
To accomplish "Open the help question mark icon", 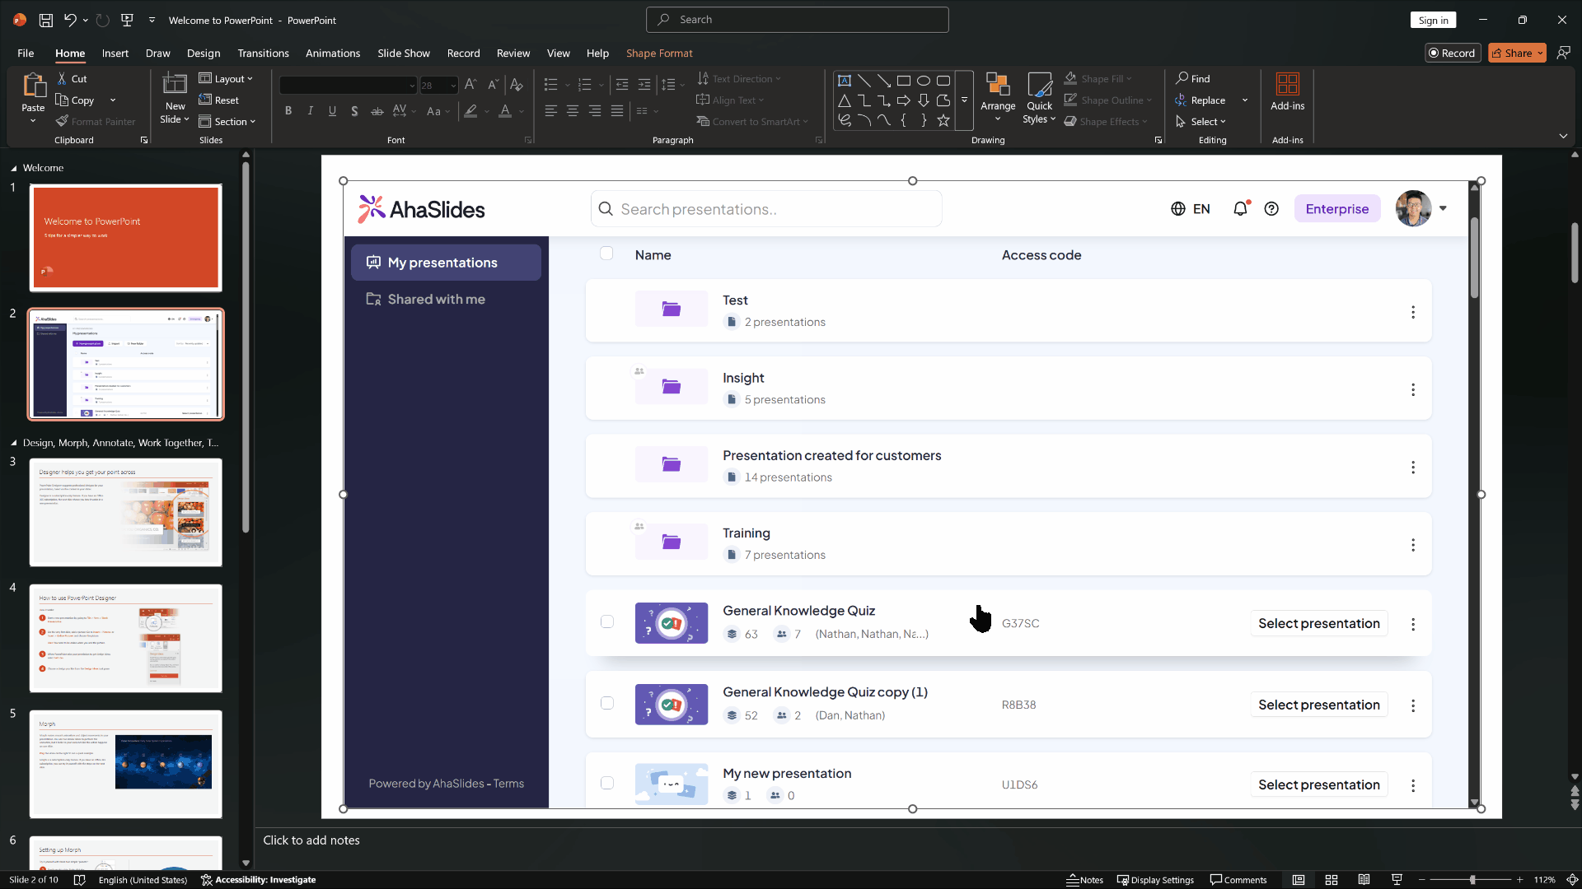I will point(1271,209).
